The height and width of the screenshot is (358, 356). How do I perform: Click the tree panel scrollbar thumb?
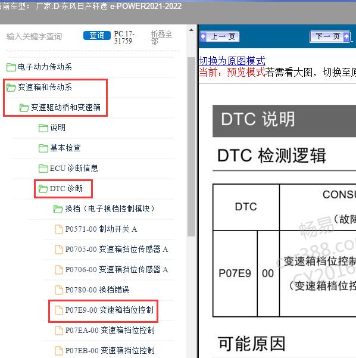pyautogui.click(x=191, y=147)
